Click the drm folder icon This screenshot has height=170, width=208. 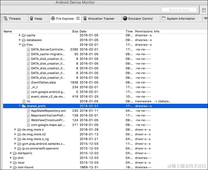15,158
